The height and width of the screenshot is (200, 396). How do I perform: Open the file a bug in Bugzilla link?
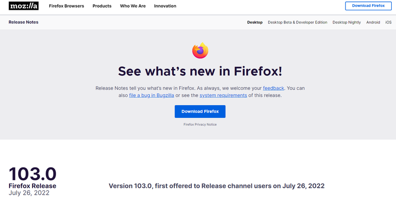click(x=151, y=95)
